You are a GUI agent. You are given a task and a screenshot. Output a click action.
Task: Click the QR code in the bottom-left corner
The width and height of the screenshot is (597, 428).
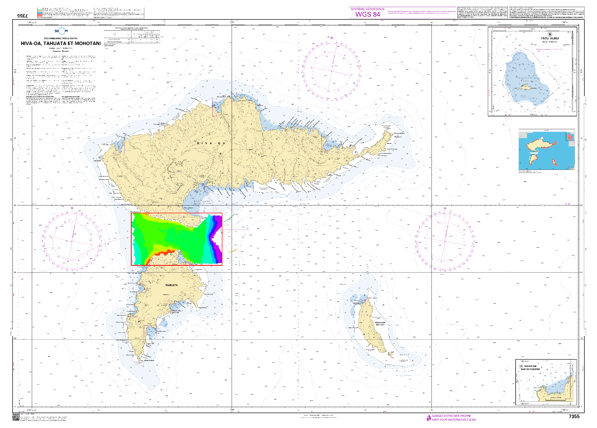coord(16,417)
